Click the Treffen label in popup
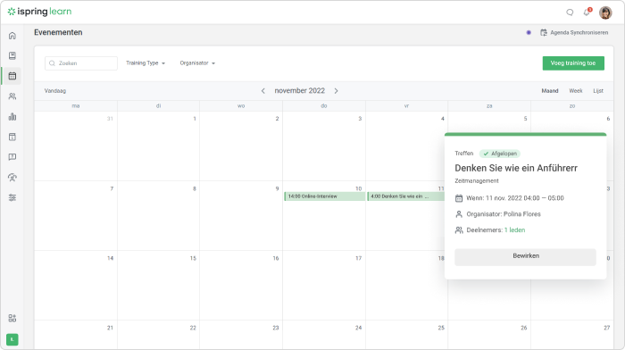Screen dimensions: 625x350 click(464, 154)
